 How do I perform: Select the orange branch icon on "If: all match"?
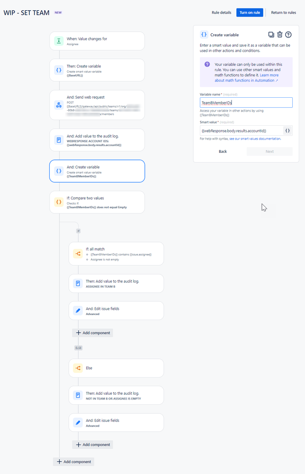(x=78, y=254)
